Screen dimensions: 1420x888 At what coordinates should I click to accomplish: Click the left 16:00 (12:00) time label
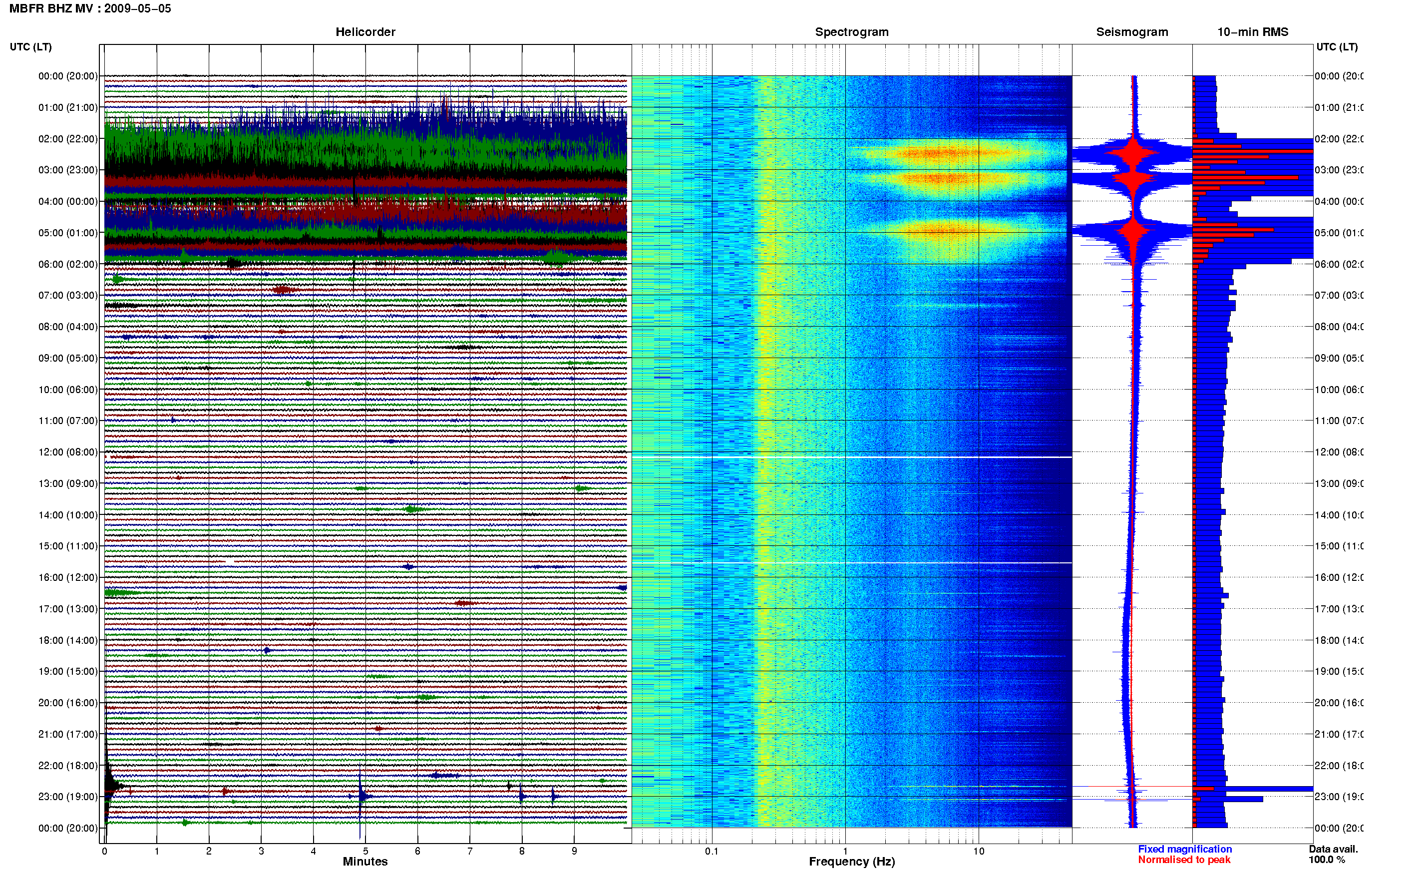[x=68, y=577]
